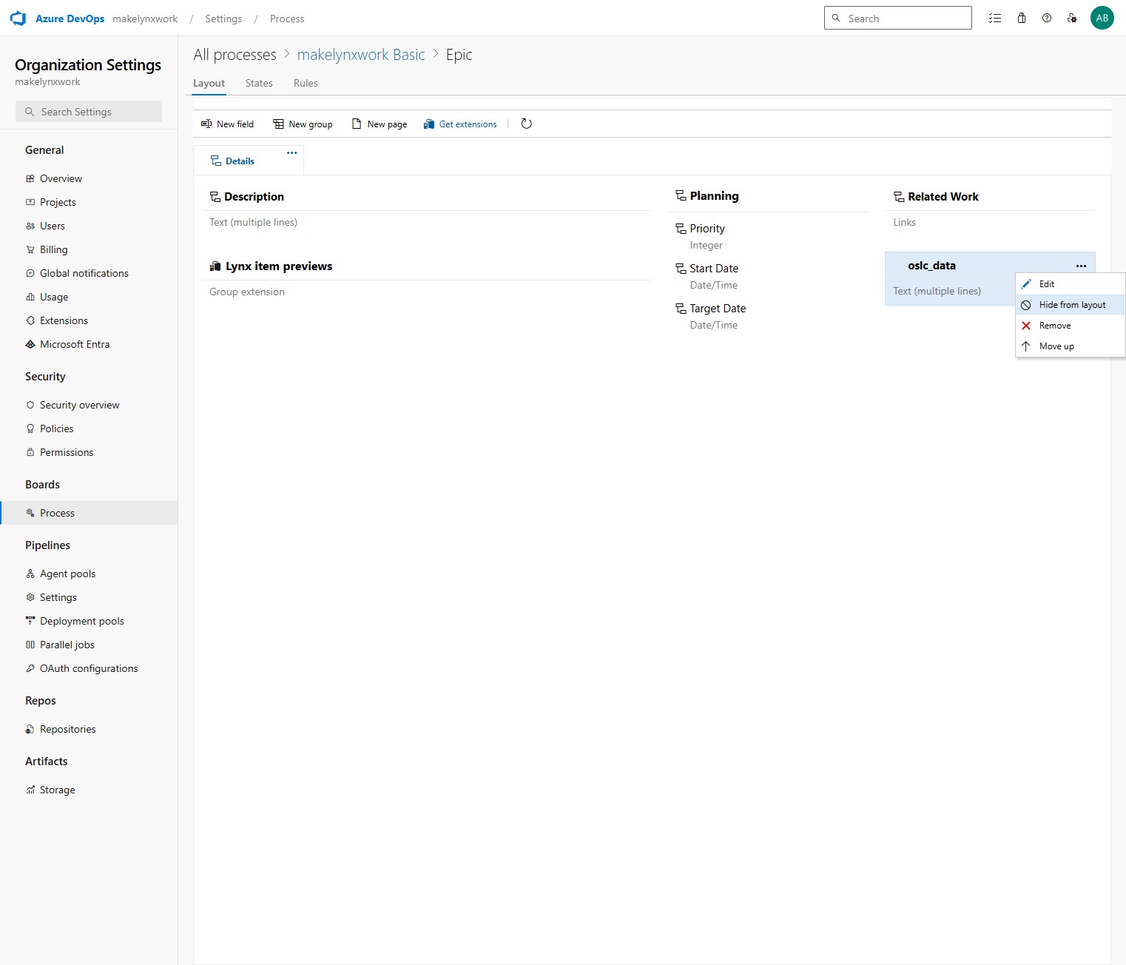The width and height of the screenshot is (1126, 965).
Task: Open Agent pools in the sidebar
Action: (89, 574)
